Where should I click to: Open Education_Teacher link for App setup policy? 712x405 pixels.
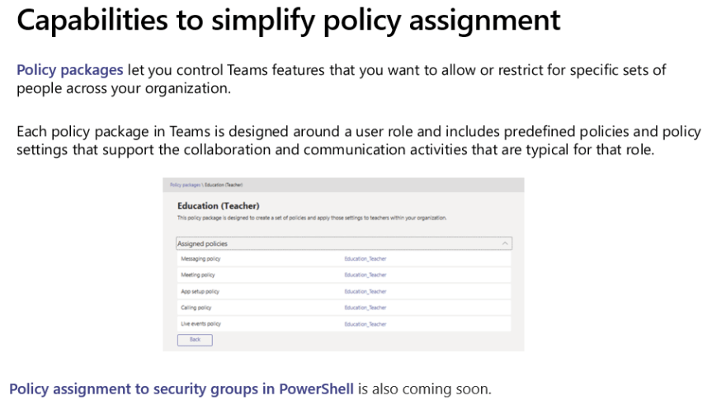[365, 292]
